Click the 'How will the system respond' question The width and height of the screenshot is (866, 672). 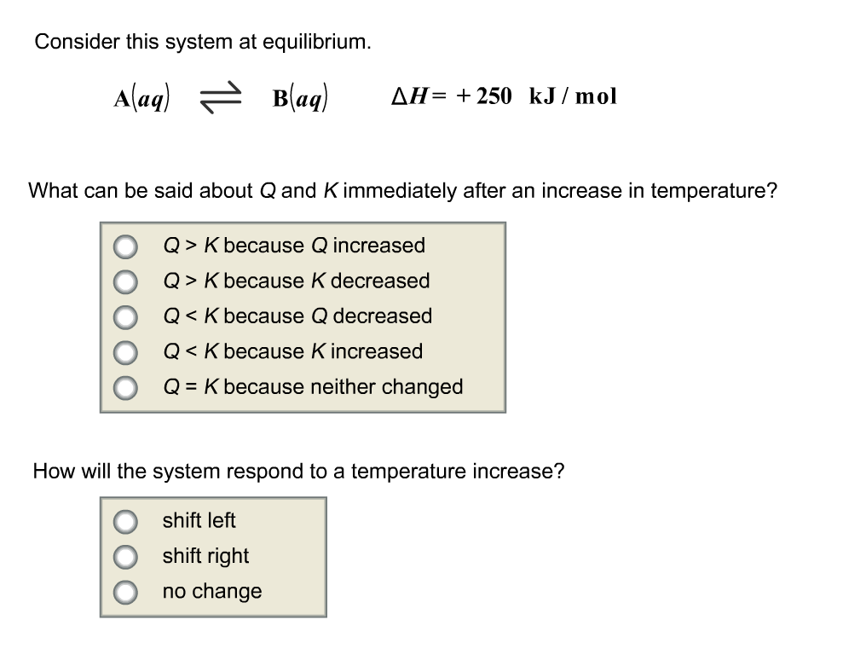298,471
